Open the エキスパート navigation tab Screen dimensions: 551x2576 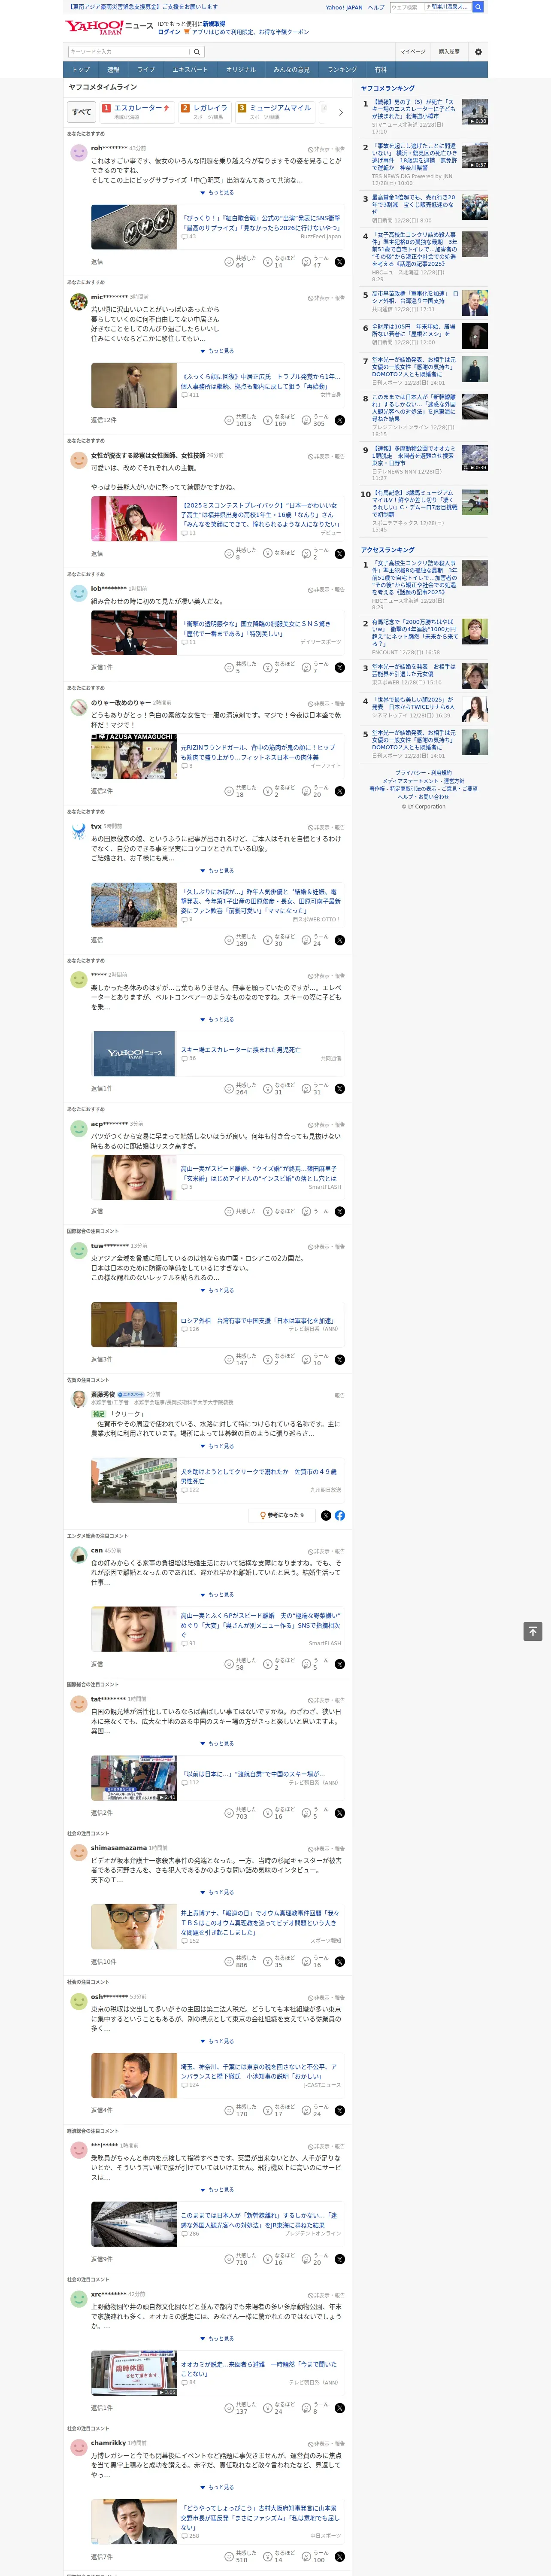pos(190,70)
